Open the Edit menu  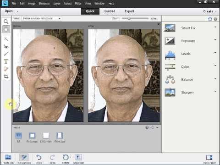coord(22,3)
